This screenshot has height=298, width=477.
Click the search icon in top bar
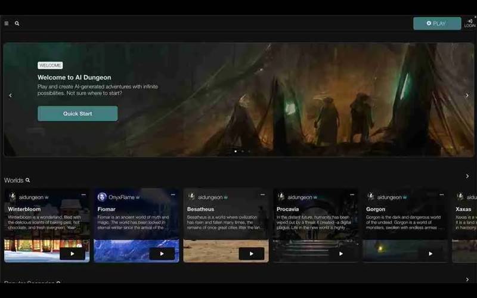pyautogui.click(x=17, y=24)
